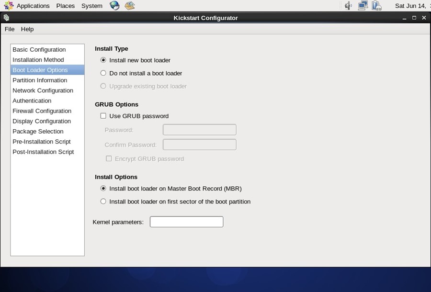
Task: Check Encrypt GRUB password
Action: point(109,158)
